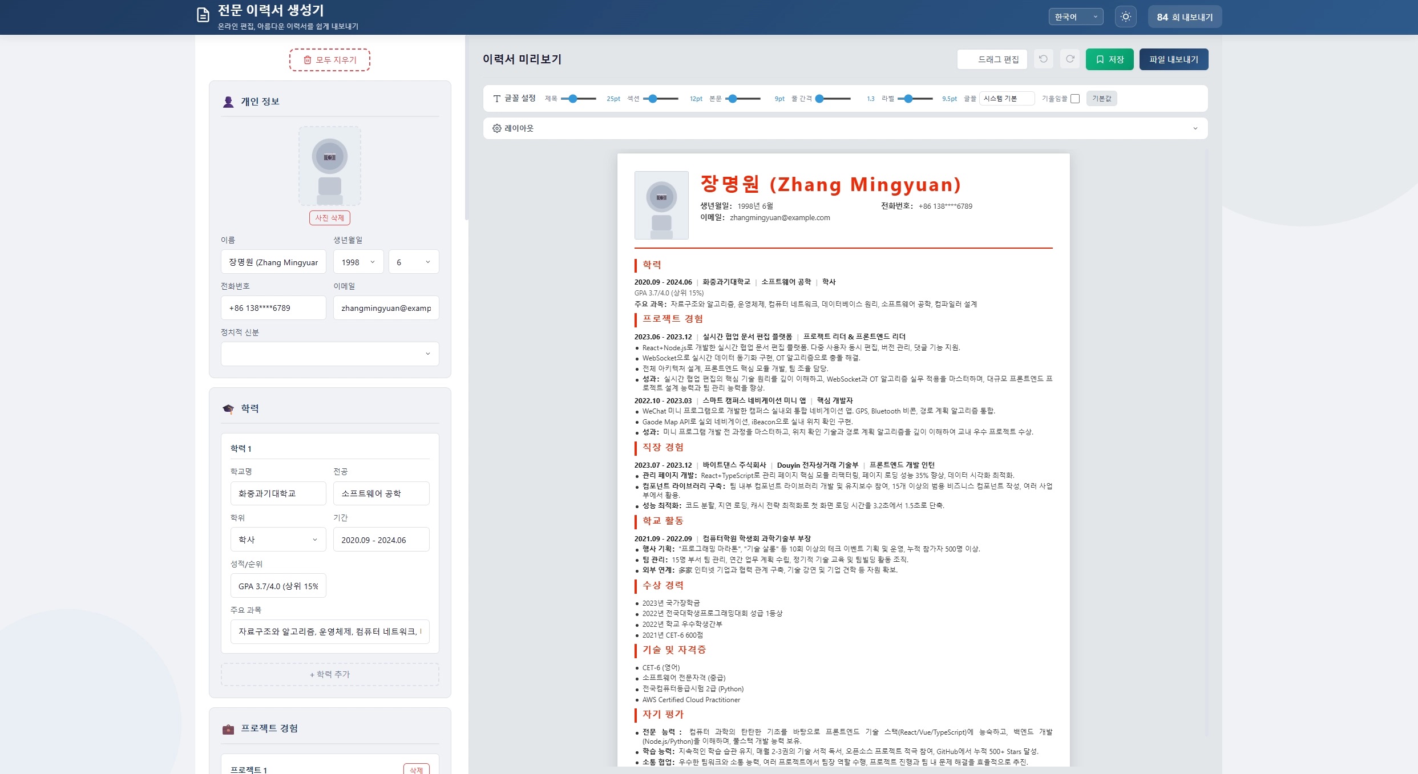Click the 84 회 내보내기 counter button

1185,17
